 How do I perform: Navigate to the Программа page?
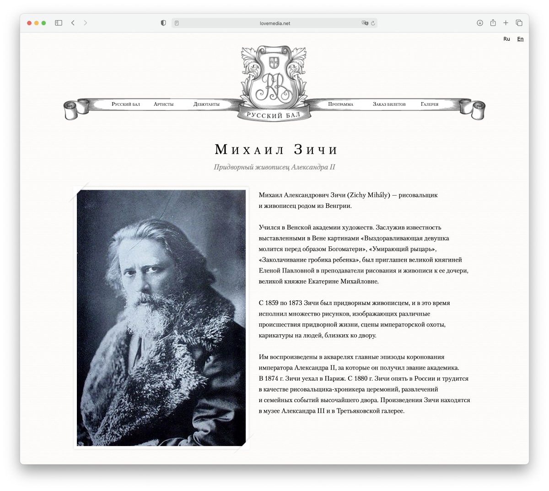340,104
